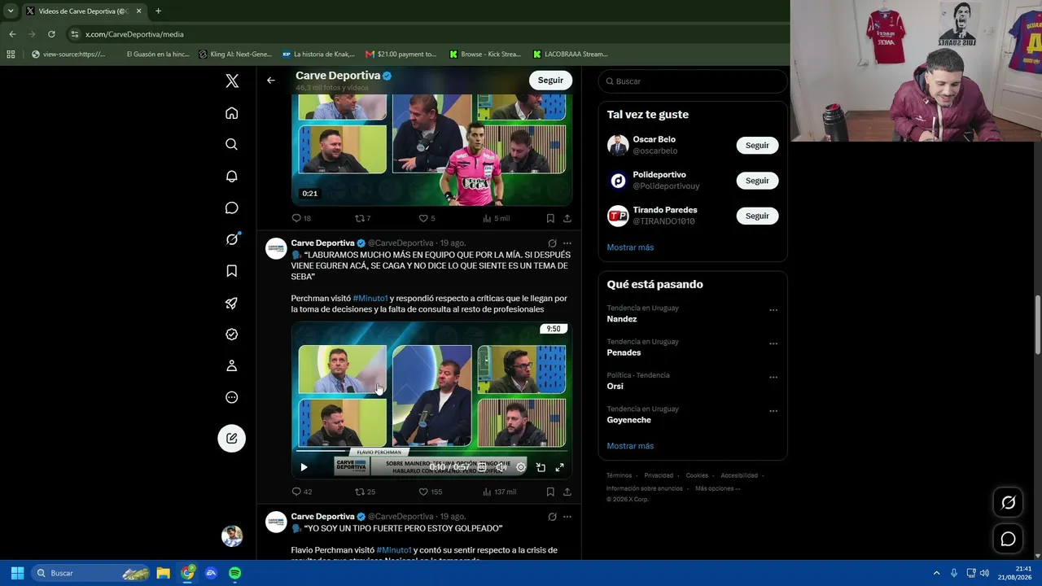Open the Notifications bell
The height and width of the screenshot is (586, 1042).
(232, 176)
